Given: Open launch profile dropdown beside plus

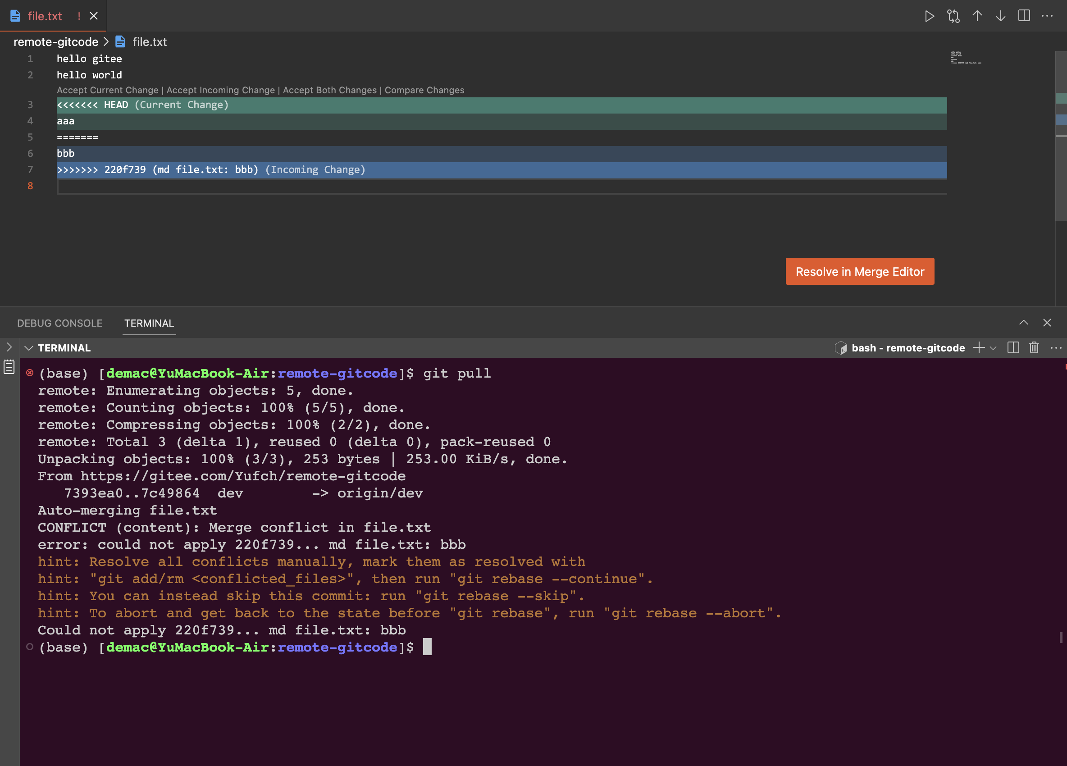Looking at the screenshot, I should pos(993,348).
